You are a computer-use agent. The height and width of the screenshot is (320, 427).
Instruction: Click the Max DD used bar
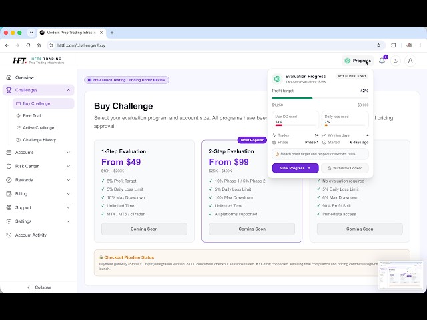click(x=295, y=125)
